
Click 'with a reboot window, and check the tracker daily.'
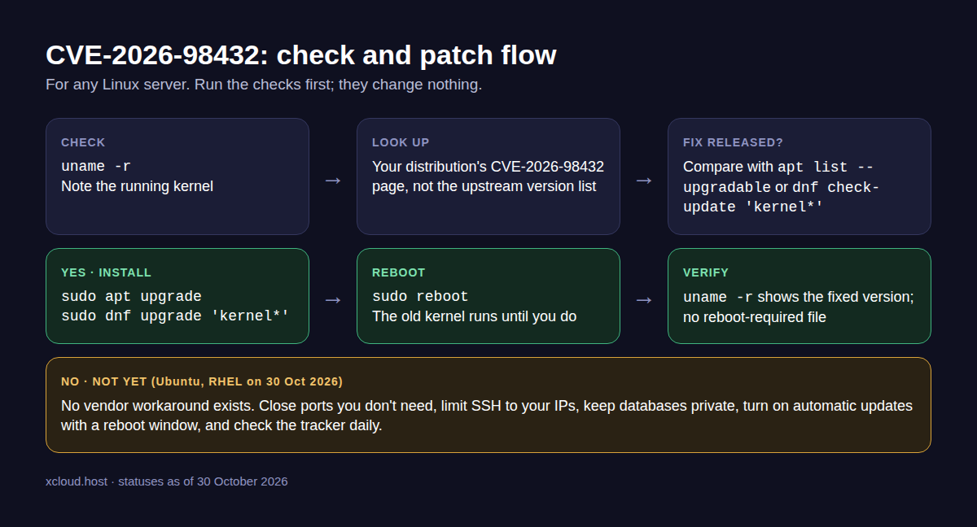(221, 425)
